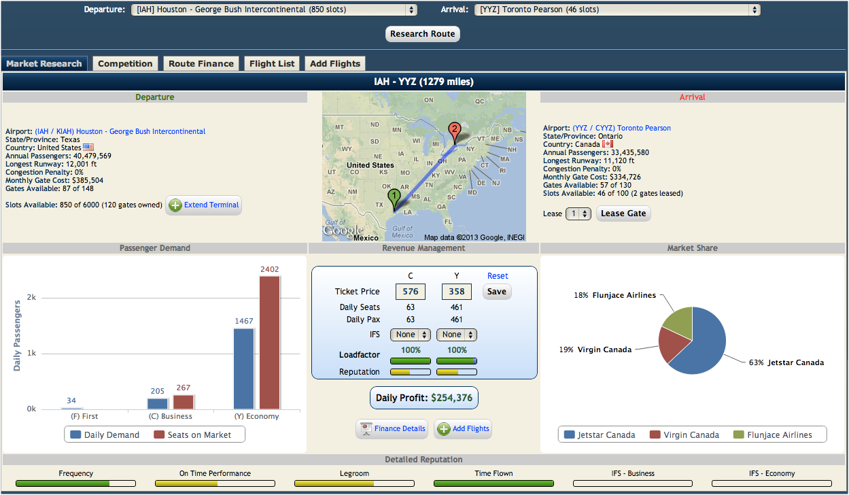This screenshot has width=849, height=495.
Task: Click the Slots Available 850 of 6000 text
Action: pyautogui.click(x=84, y=205)
